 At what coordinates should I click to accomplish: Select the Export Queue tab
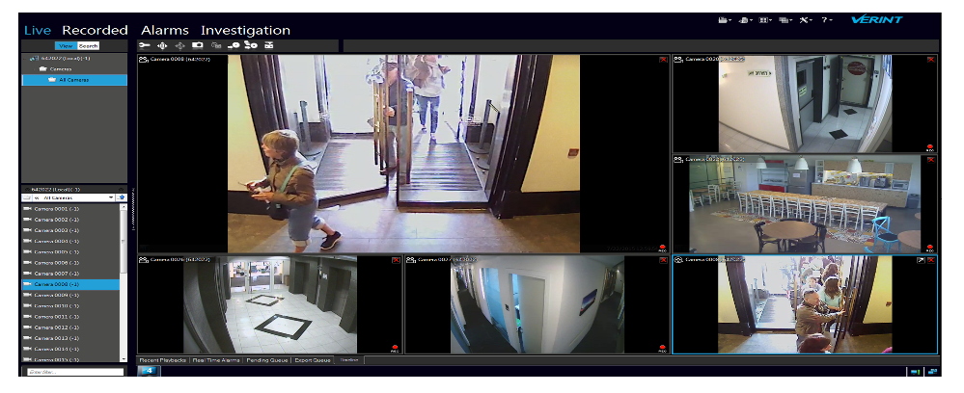click(x=311, y=360)
